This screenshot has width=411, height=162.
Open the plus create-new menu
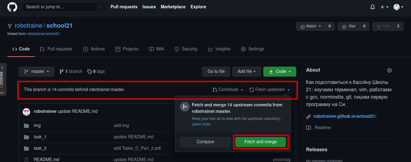coord(384,7)
